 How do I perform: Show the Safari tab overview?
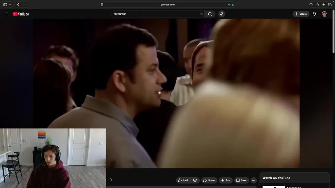[330, 4]
